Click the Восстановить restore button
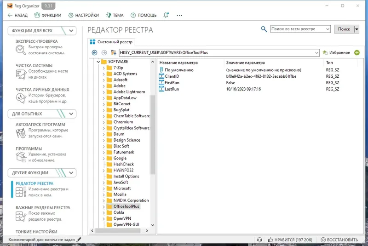The height and width of the screenshot is (246, 368). [339, 240]
